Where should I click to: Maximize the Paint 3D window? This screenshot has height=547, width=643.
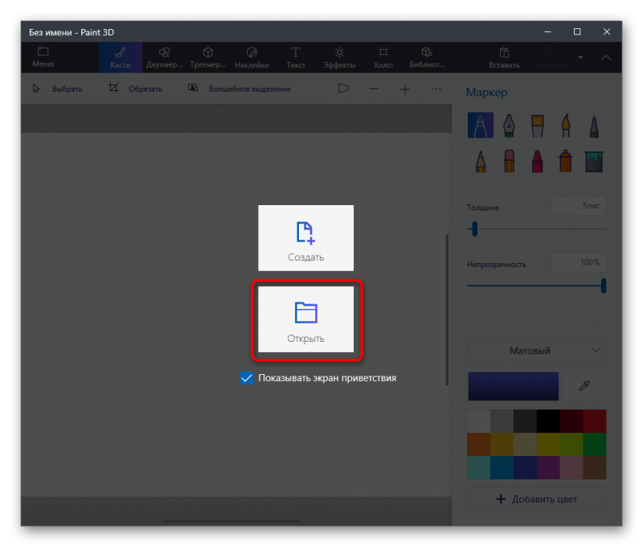pyautogui.click(x=577, y=31)
